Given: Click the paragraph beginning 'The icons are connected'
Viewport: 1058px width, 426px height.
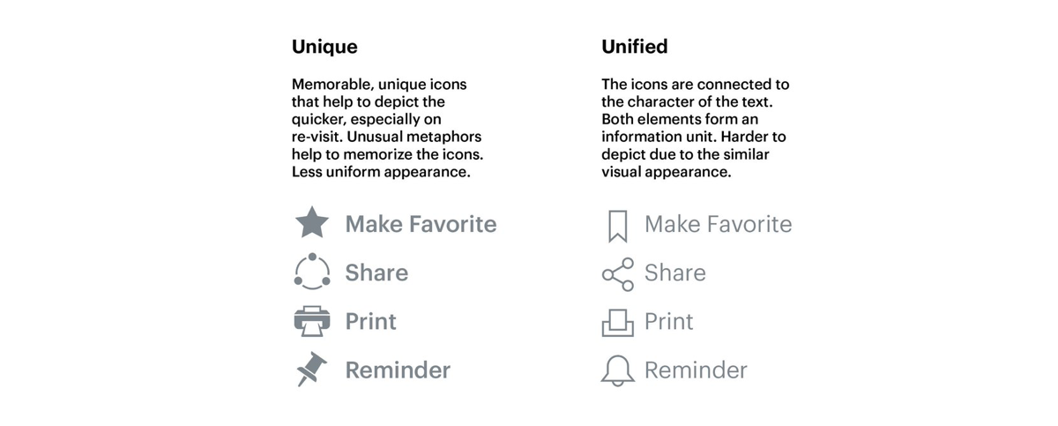Looking at the screenshot, I should pos(695,128).
